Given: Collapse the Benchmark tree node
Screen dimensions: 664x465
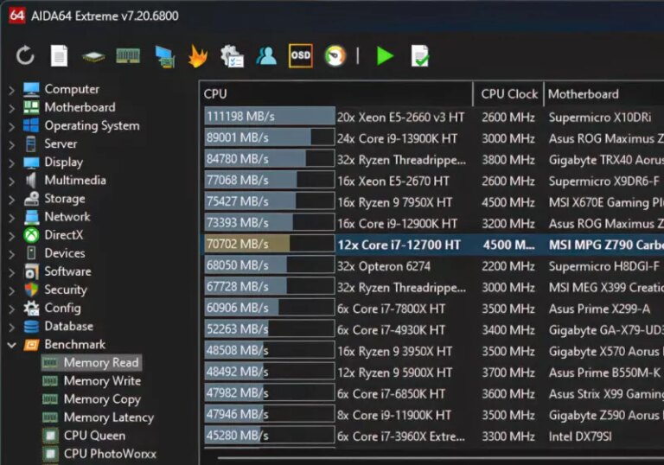Looking at the screenshot, I should [x=12, y=345].
